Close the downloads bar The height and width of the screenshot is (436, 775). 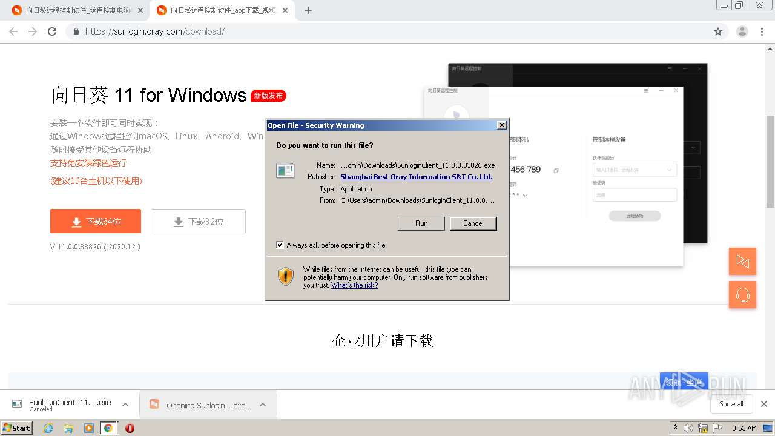coord(764,404)
